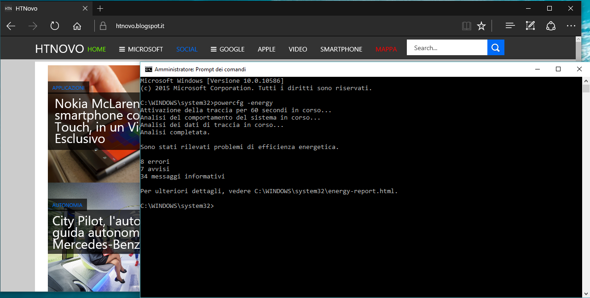Select the HTNovo browser tab
The height and width of the screenshot is (298, 590).
(46, 8)
